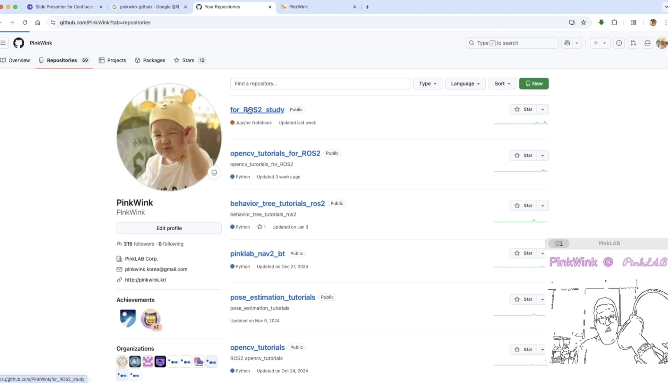Image resolution: width=668 pixels, height=383 pixels.
Task: Star the for_ROS2_study repository
Action: point(523,109)
